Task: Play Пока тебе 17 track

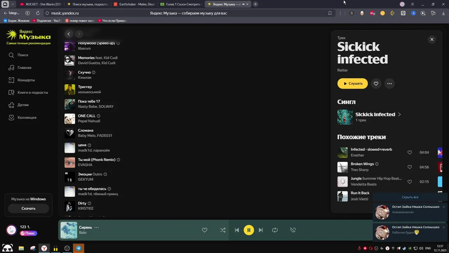Action: pos(89,101)
